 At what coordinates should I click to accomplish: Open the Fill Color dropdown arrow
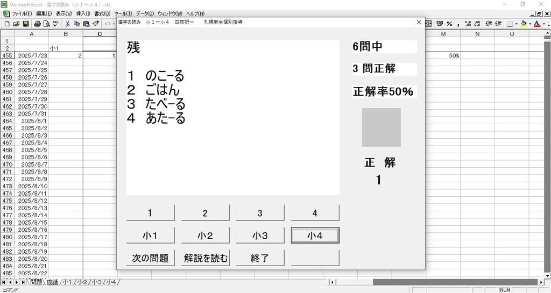[529, 24]
